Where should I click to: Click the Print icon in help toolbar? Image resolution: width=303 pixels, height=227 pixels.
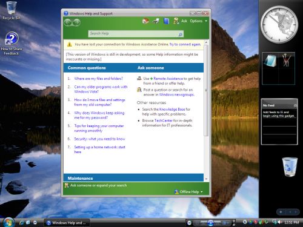click(x=156, y=21)
